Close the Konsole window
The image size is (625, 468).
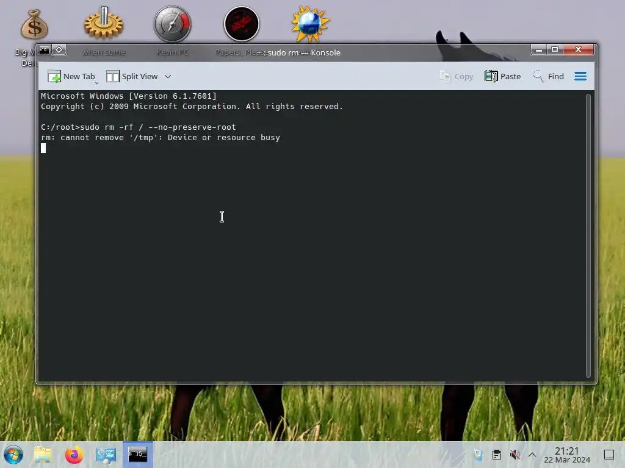[579, 50]
